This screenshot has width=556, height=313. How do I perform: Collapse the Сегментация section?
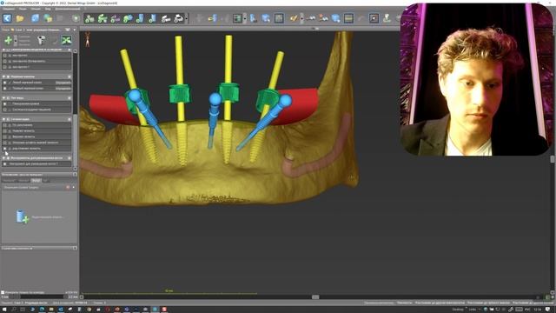point(3,119)
